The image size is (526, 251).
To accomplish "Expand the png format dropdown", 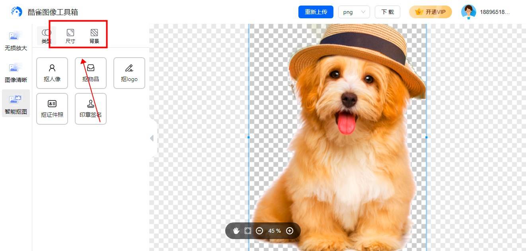I will (354, 12).
